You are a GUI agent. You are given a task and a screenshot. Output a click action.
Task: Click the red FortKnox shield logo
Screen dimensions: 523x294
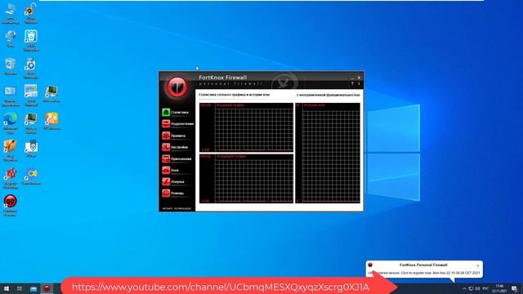(177, 87)
